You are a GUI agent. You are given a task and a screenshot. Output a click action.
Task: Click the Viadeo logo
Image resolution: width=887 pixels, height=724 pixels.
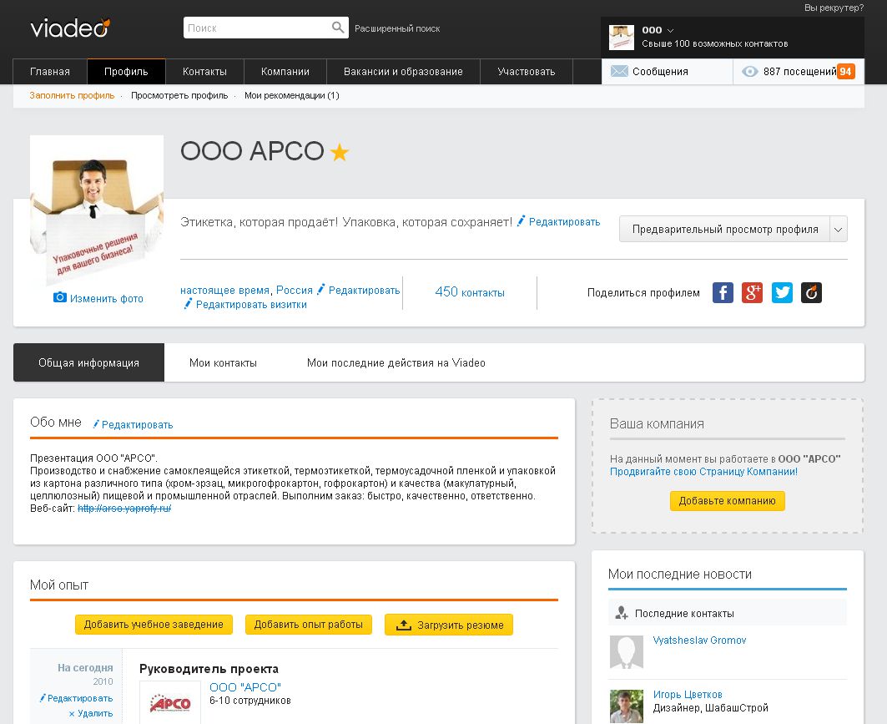pyautogui.click(x=69, y=28)
